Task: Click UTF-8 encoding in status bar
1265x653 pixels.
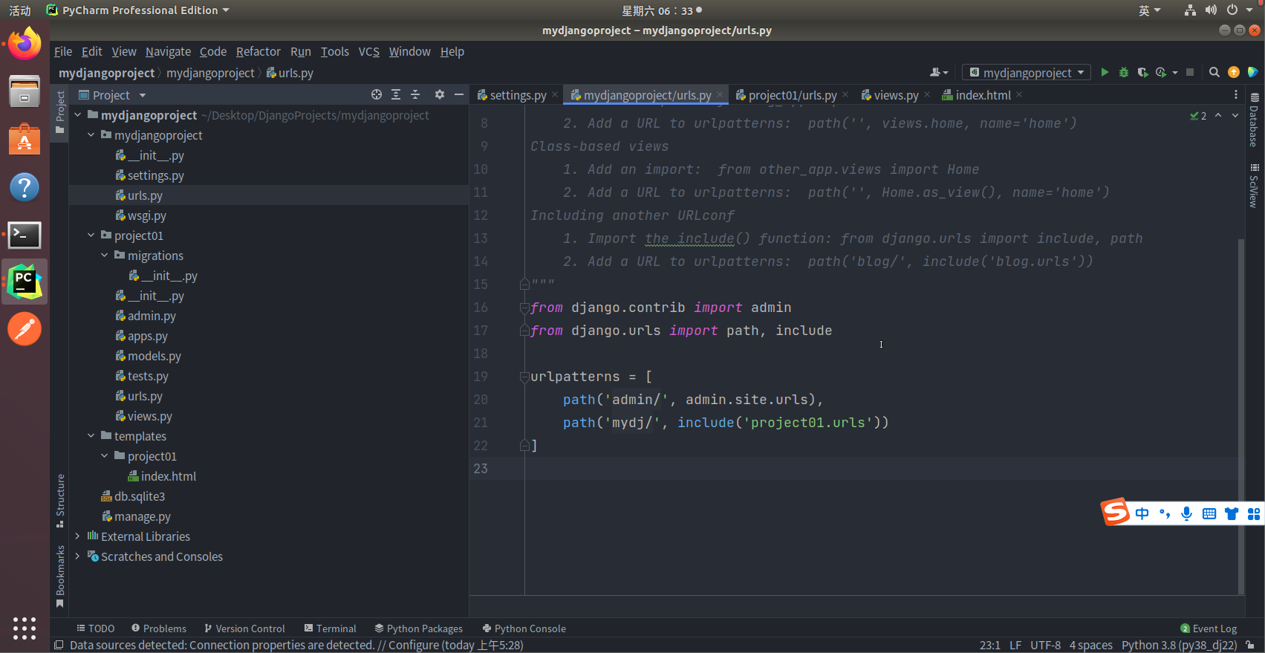Action: coord(1045,645)
